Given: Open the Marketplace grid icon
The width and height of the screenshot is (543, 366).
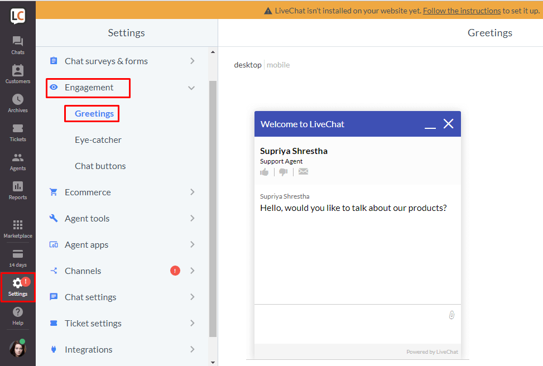Looking at the screenshot, I should pyautogui.click(x=18, y=225).
